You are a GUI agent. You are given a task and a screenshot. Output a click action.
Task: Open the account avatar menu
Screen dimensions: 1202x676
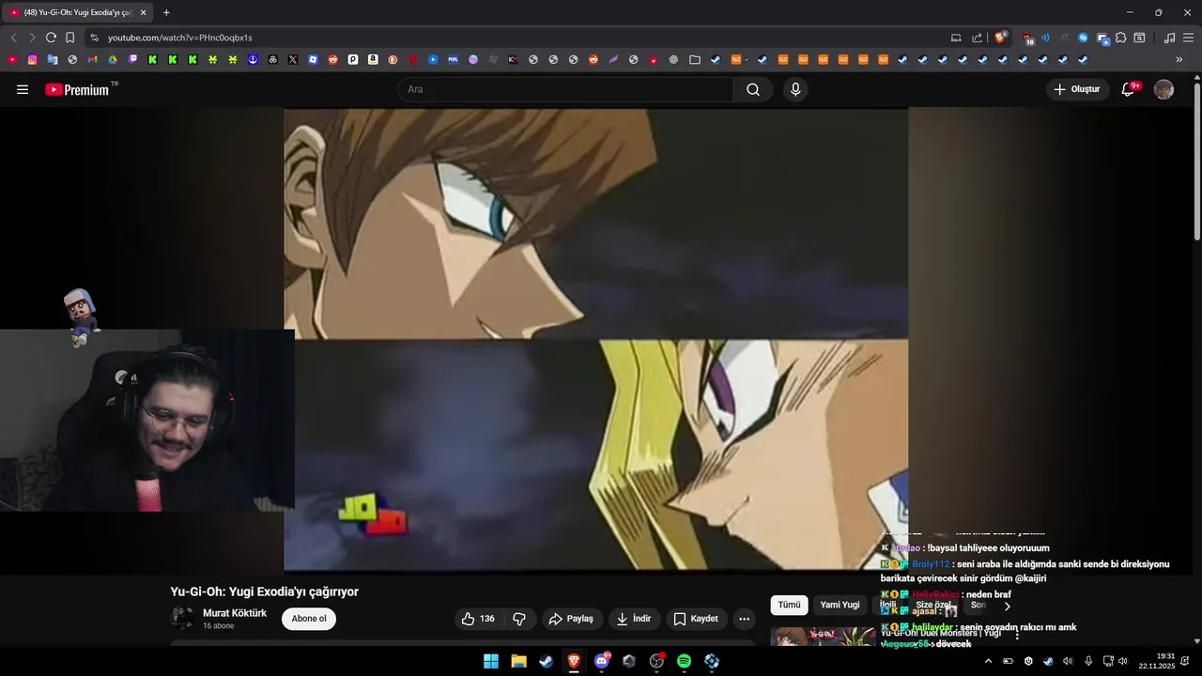pyautogui.click(x=1163, y=89)
